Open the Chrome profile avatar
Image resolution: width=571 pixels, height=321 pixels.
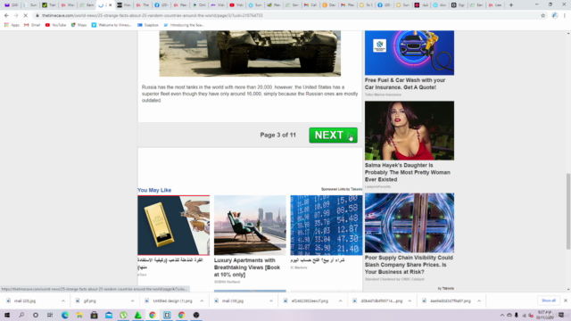[x=555, y=16]
